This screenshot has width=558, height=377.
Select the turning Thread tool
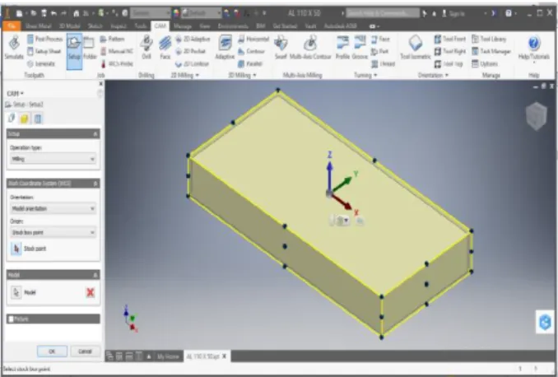pos(384,63)
